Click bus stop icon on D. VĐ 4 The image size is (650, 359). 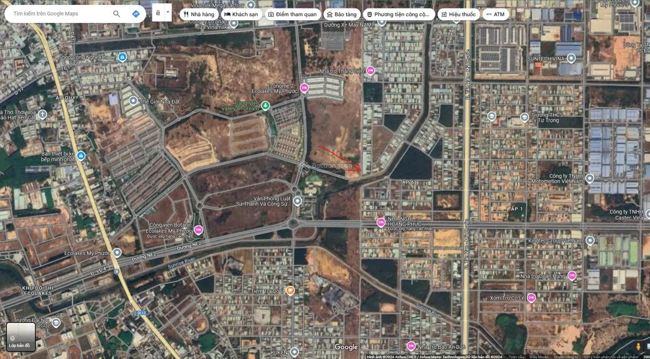(x=117, y=271)
